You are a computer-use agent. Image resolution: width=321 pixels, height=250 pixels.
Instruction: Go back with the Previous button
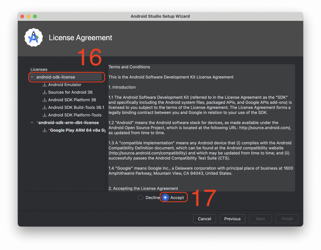pos(232,219)
